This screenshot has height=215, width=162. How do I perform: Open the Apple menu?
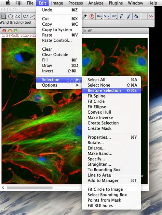(x=8, y=3)
